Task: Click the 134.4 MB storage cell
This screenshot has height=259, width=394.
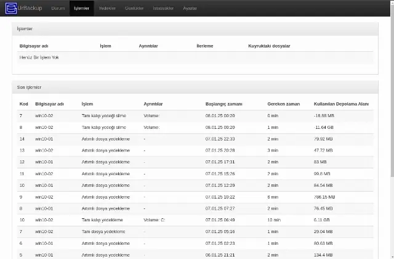Action: [323, 255]
